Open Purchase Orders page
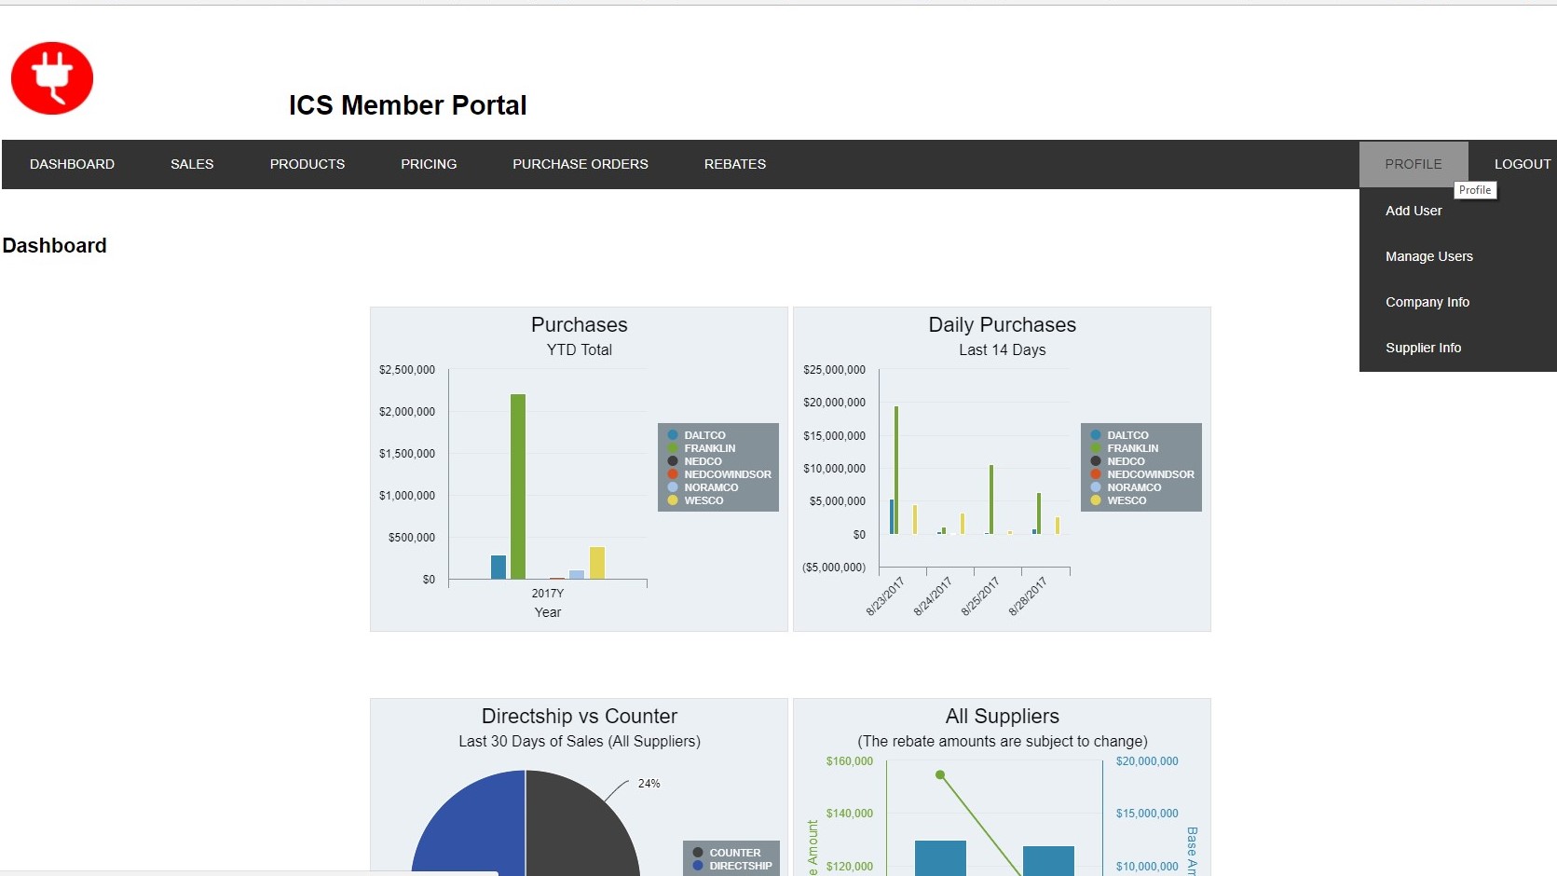 pyautogui.click(x=580, y=164)
